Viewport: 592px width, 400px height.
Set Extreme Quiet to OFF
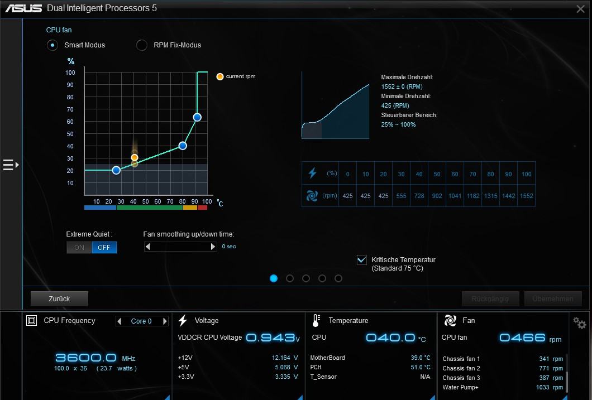[104, 247]
